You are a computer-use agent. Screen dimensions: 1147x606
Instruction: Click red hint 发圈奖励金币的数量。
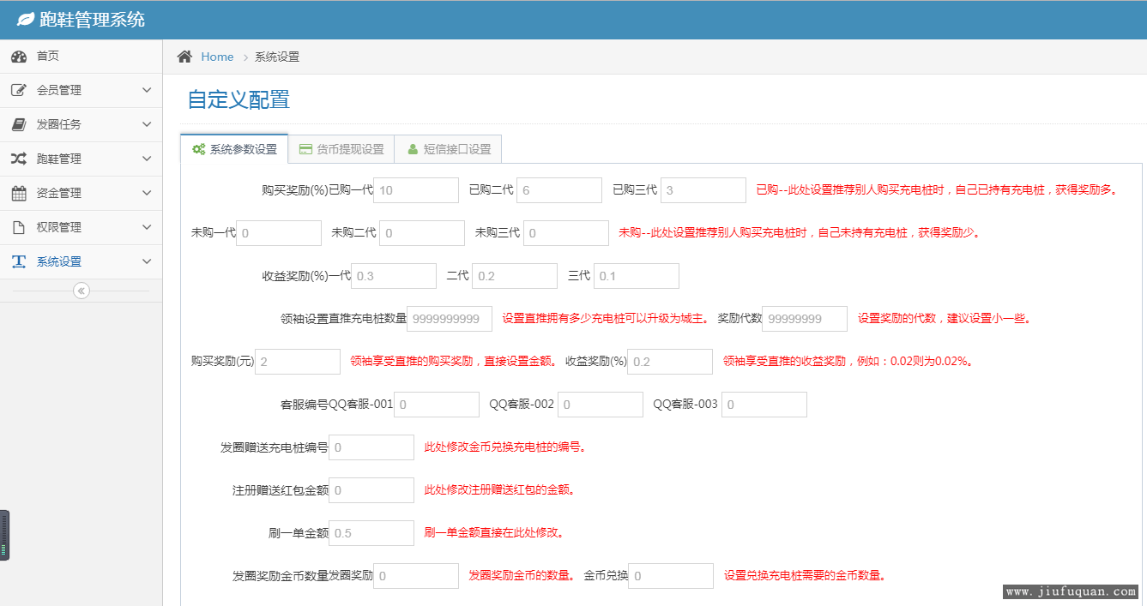pyautogui.click(x=522, y=576)
